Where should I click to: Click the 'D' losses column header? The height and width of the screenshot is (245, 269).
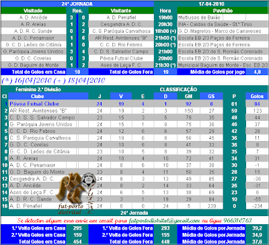coord(165,96)
